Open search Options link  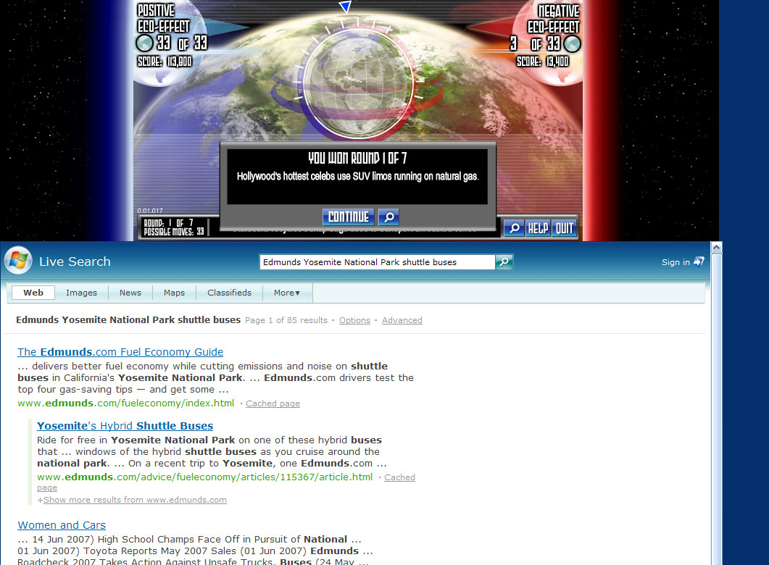[354, 320]
